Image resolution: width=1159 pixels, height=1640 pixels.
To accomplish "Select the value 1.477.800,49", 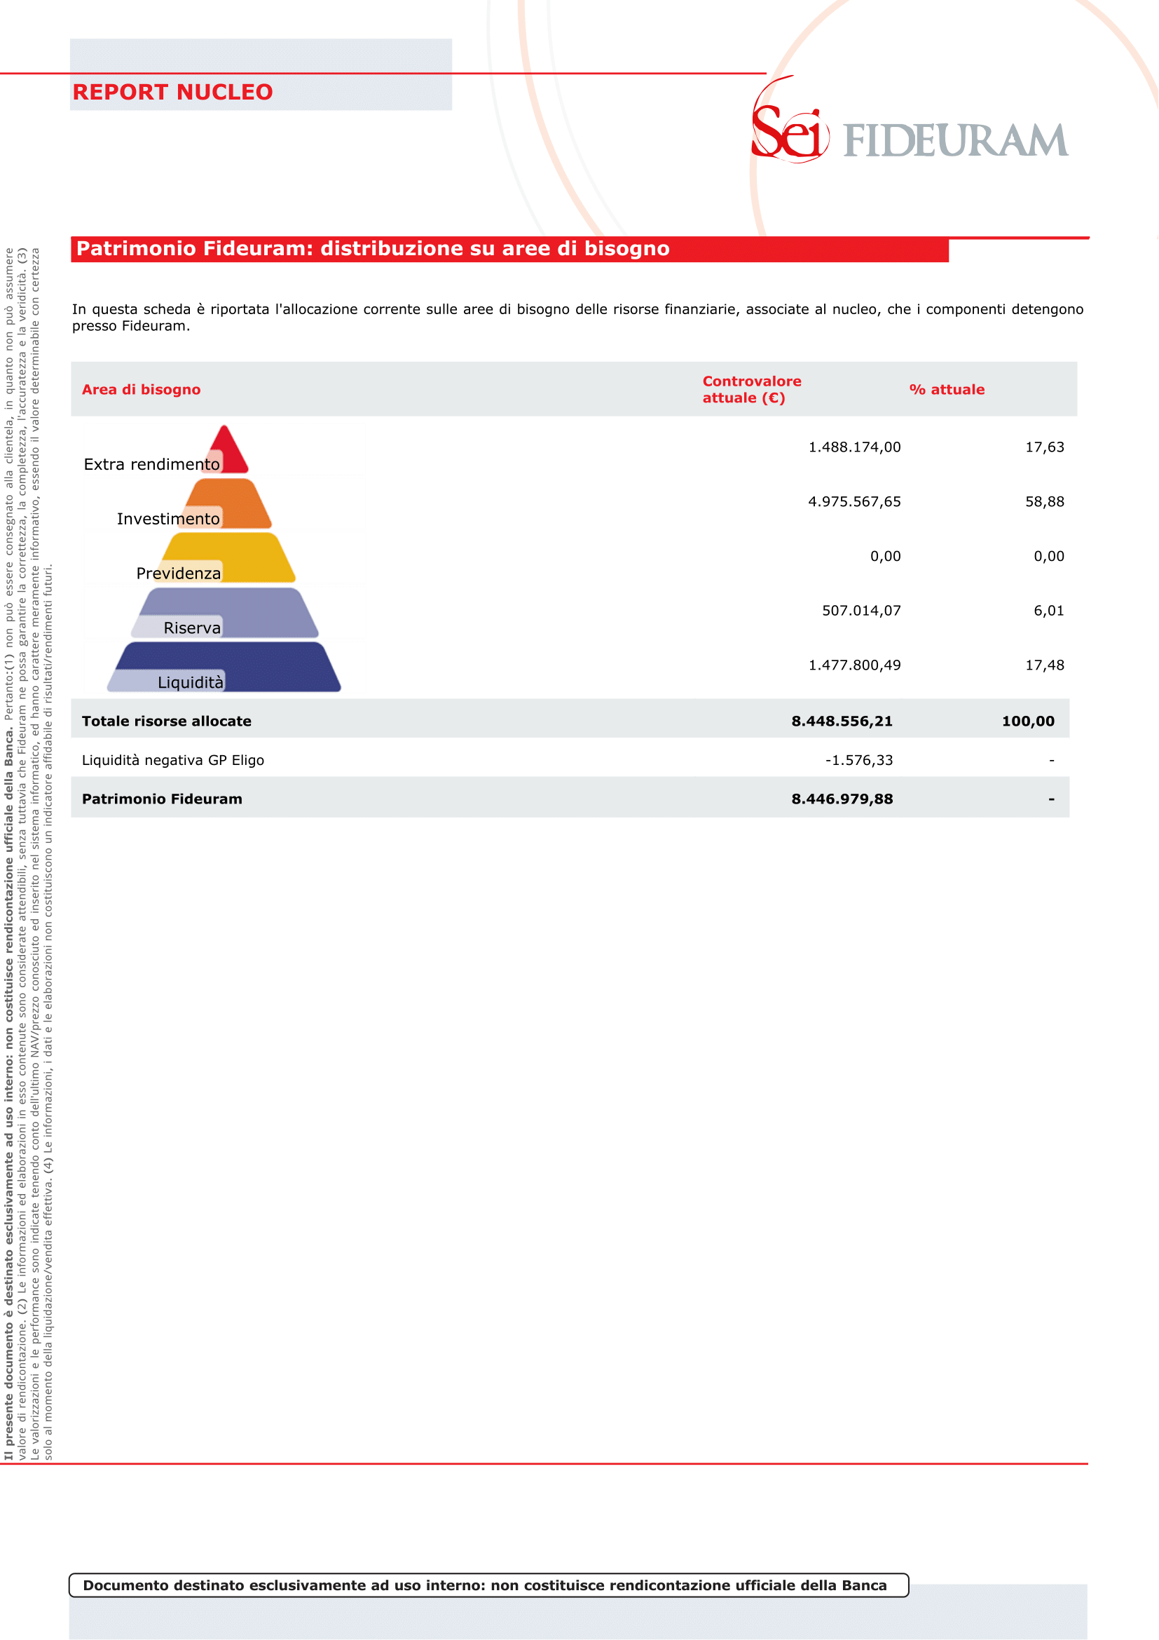I will pyautogui.click(x=854, y=665).
